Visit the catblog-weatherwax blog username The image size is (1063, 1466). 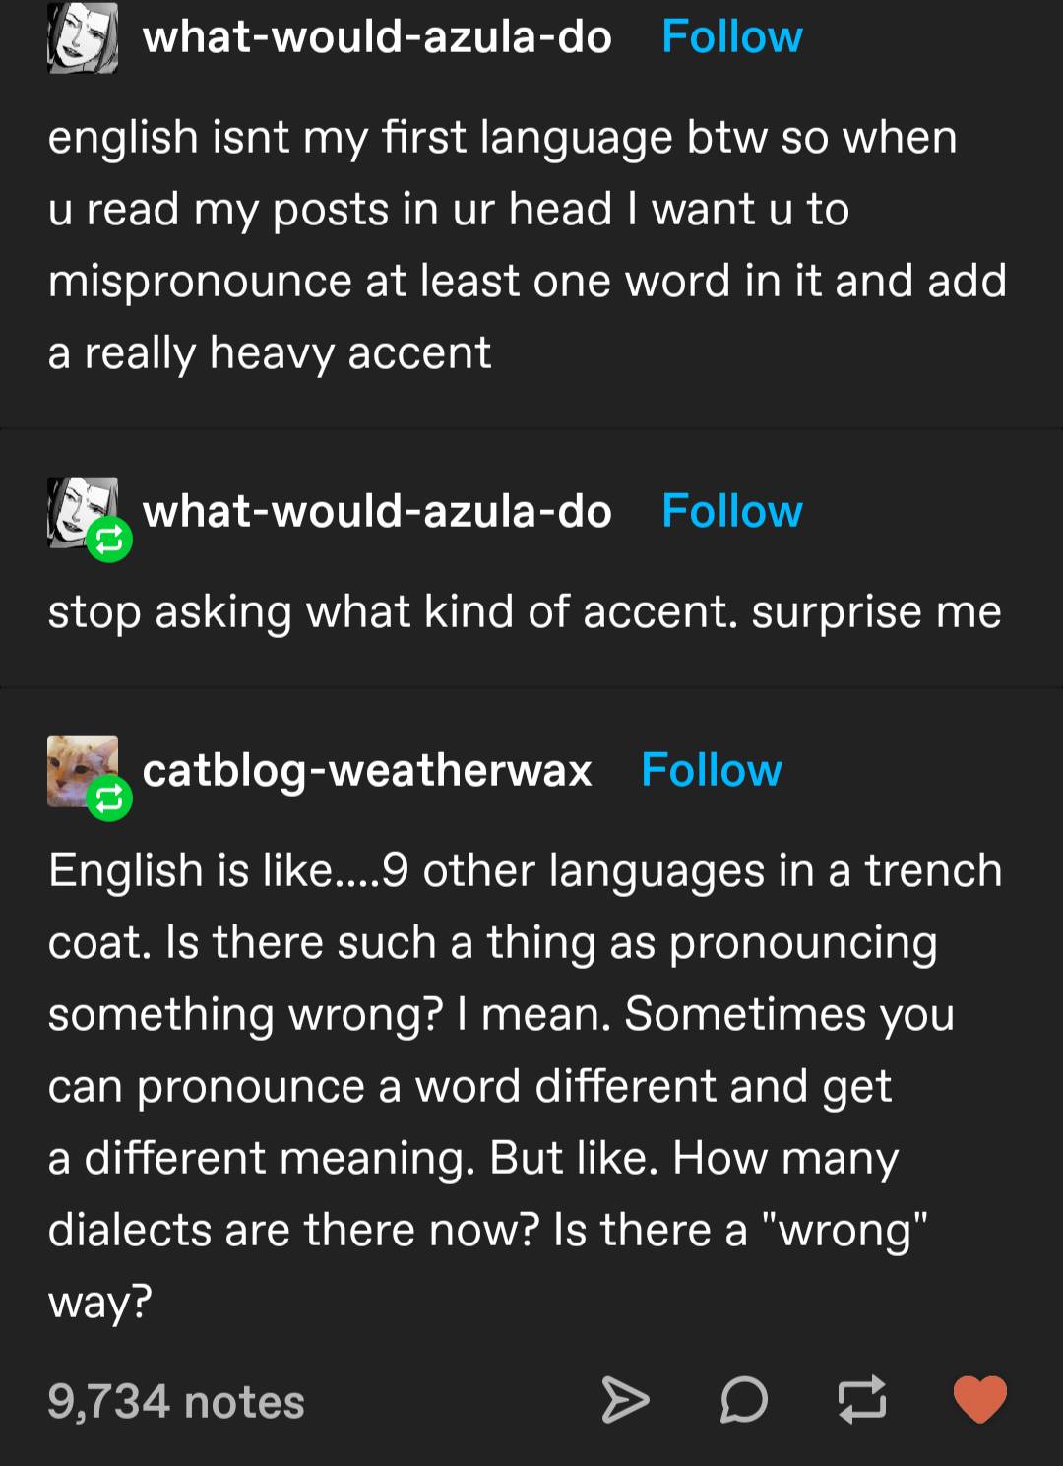click(x=367, y=770)
